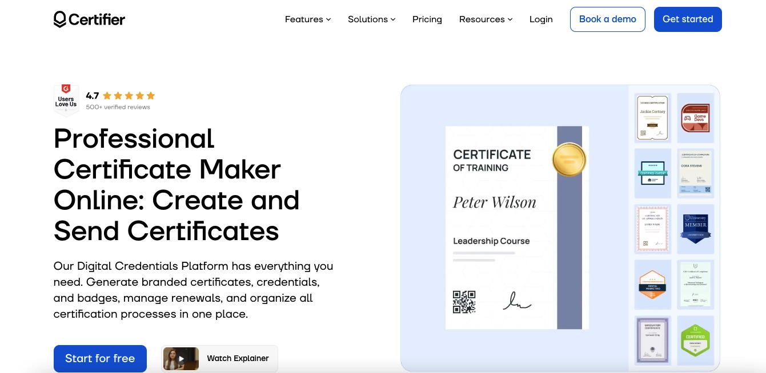Click the QR code on Peter Wilson's certificate
Viewport: 766px width, 373px height.
tap(464, 302)
